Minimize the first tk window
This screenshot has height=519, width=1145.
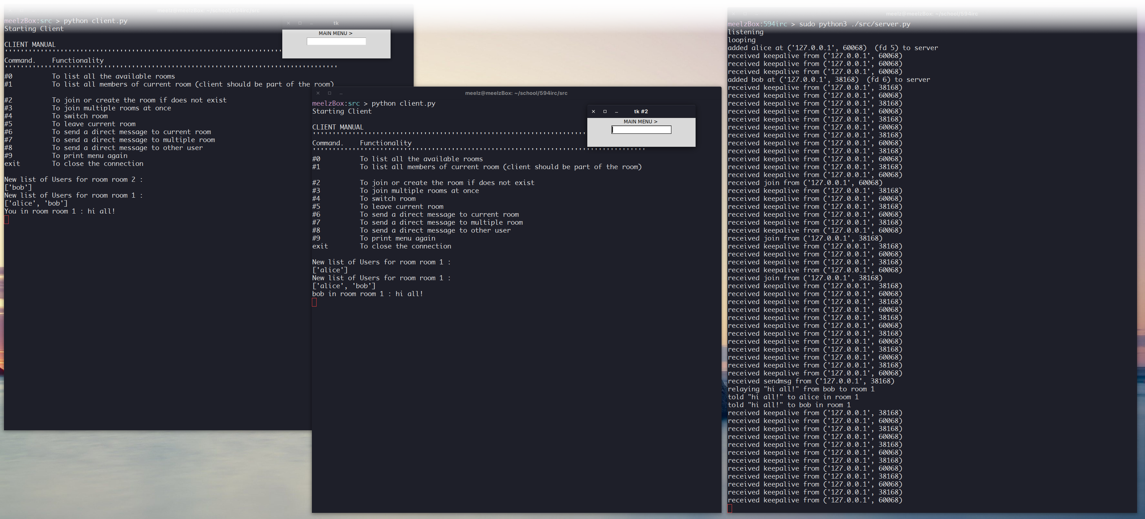pos(312,23)
